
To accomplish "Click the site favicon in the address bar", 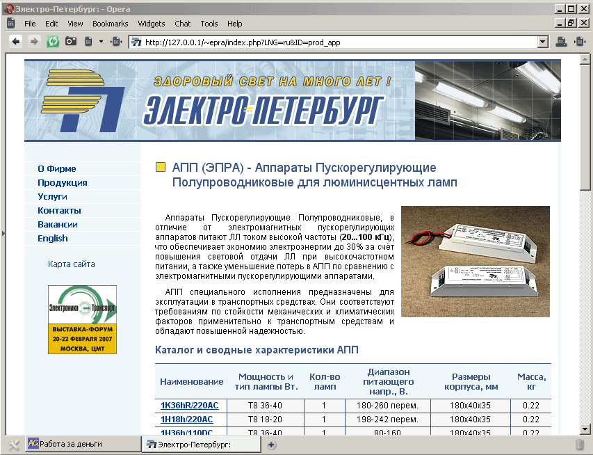I will pos(136,42).
